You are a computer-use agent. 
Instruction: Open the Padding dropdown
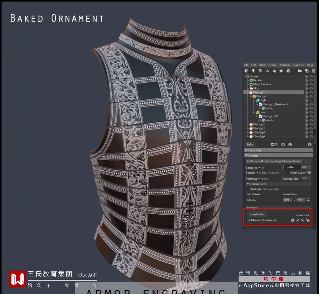pos(257,179)
